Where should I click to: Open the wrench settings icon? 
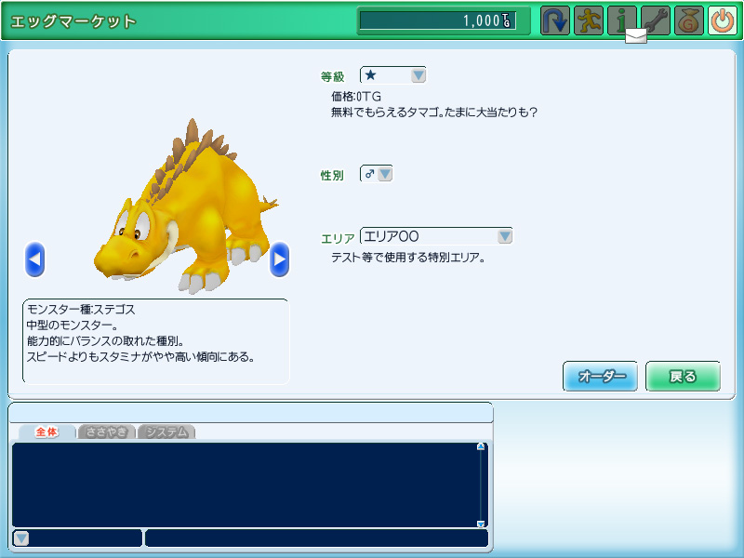click(656, 20)
